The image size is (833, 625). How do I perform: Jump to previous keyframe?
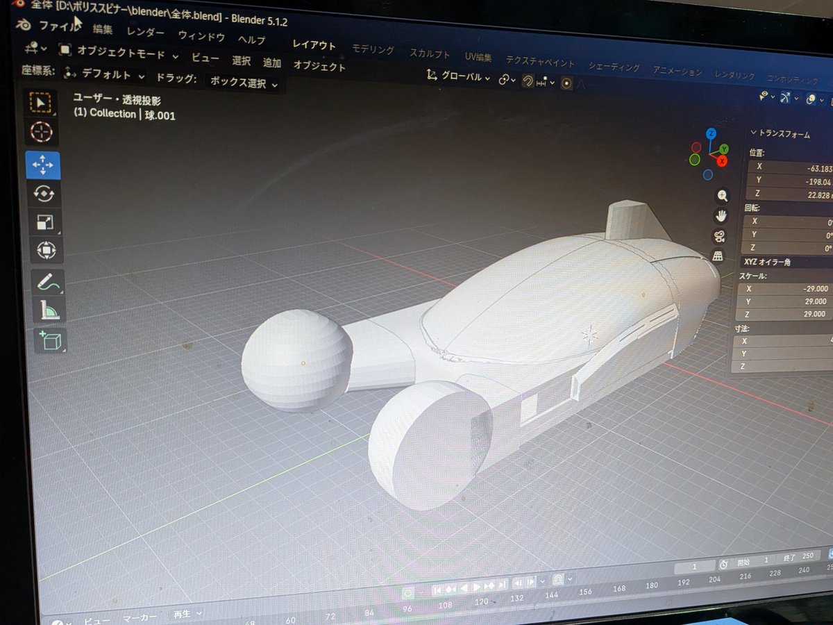[x=451, y=589]
